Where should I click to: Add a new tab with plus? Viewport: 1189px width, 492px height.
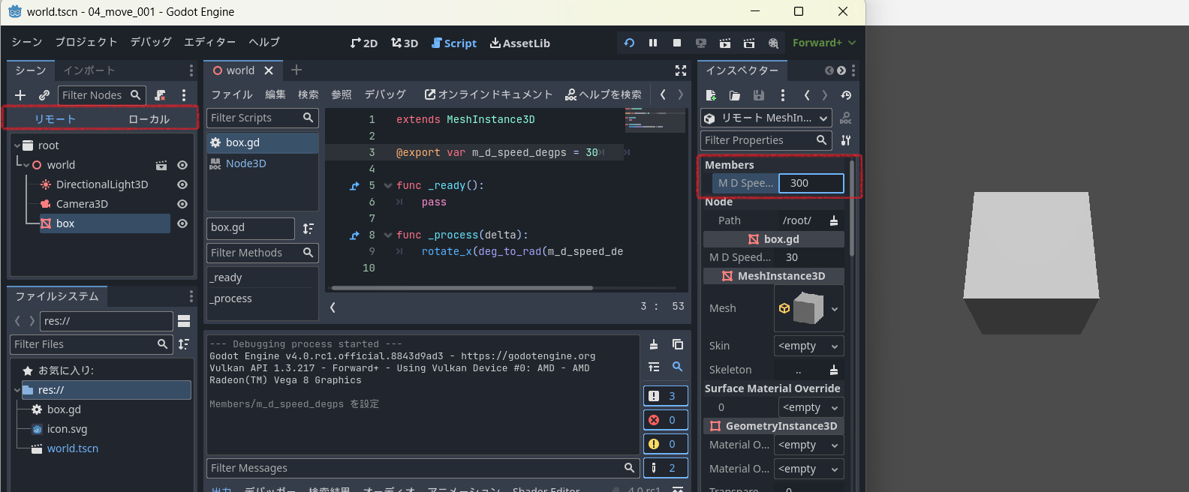coord(296,70)
